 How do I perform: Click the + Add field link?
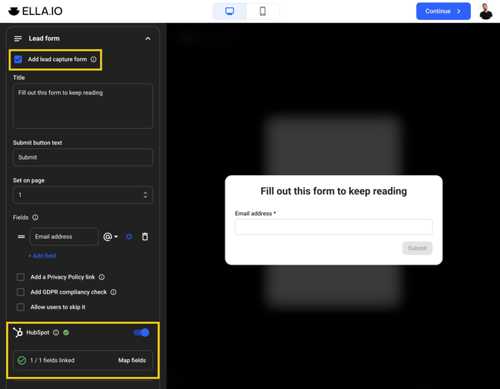pyautogui.click(x=42, y=256)
